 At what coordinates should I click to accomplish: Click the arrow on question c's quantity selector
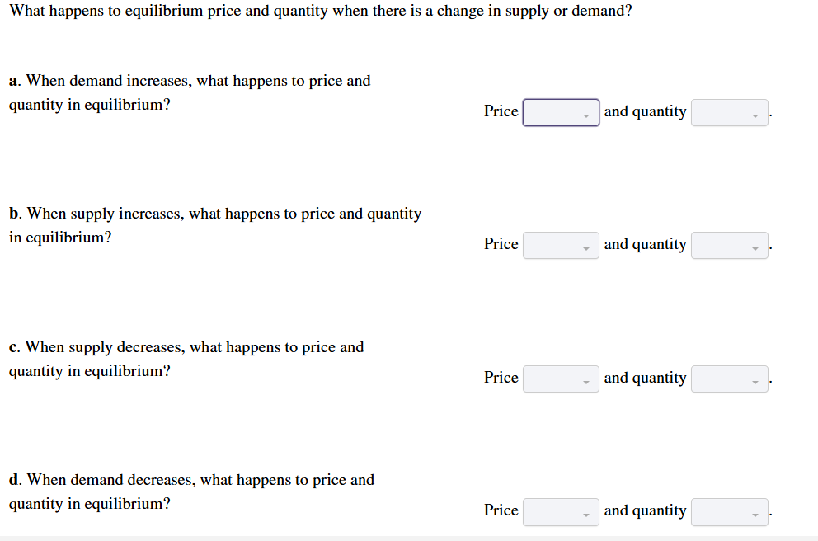753,381
